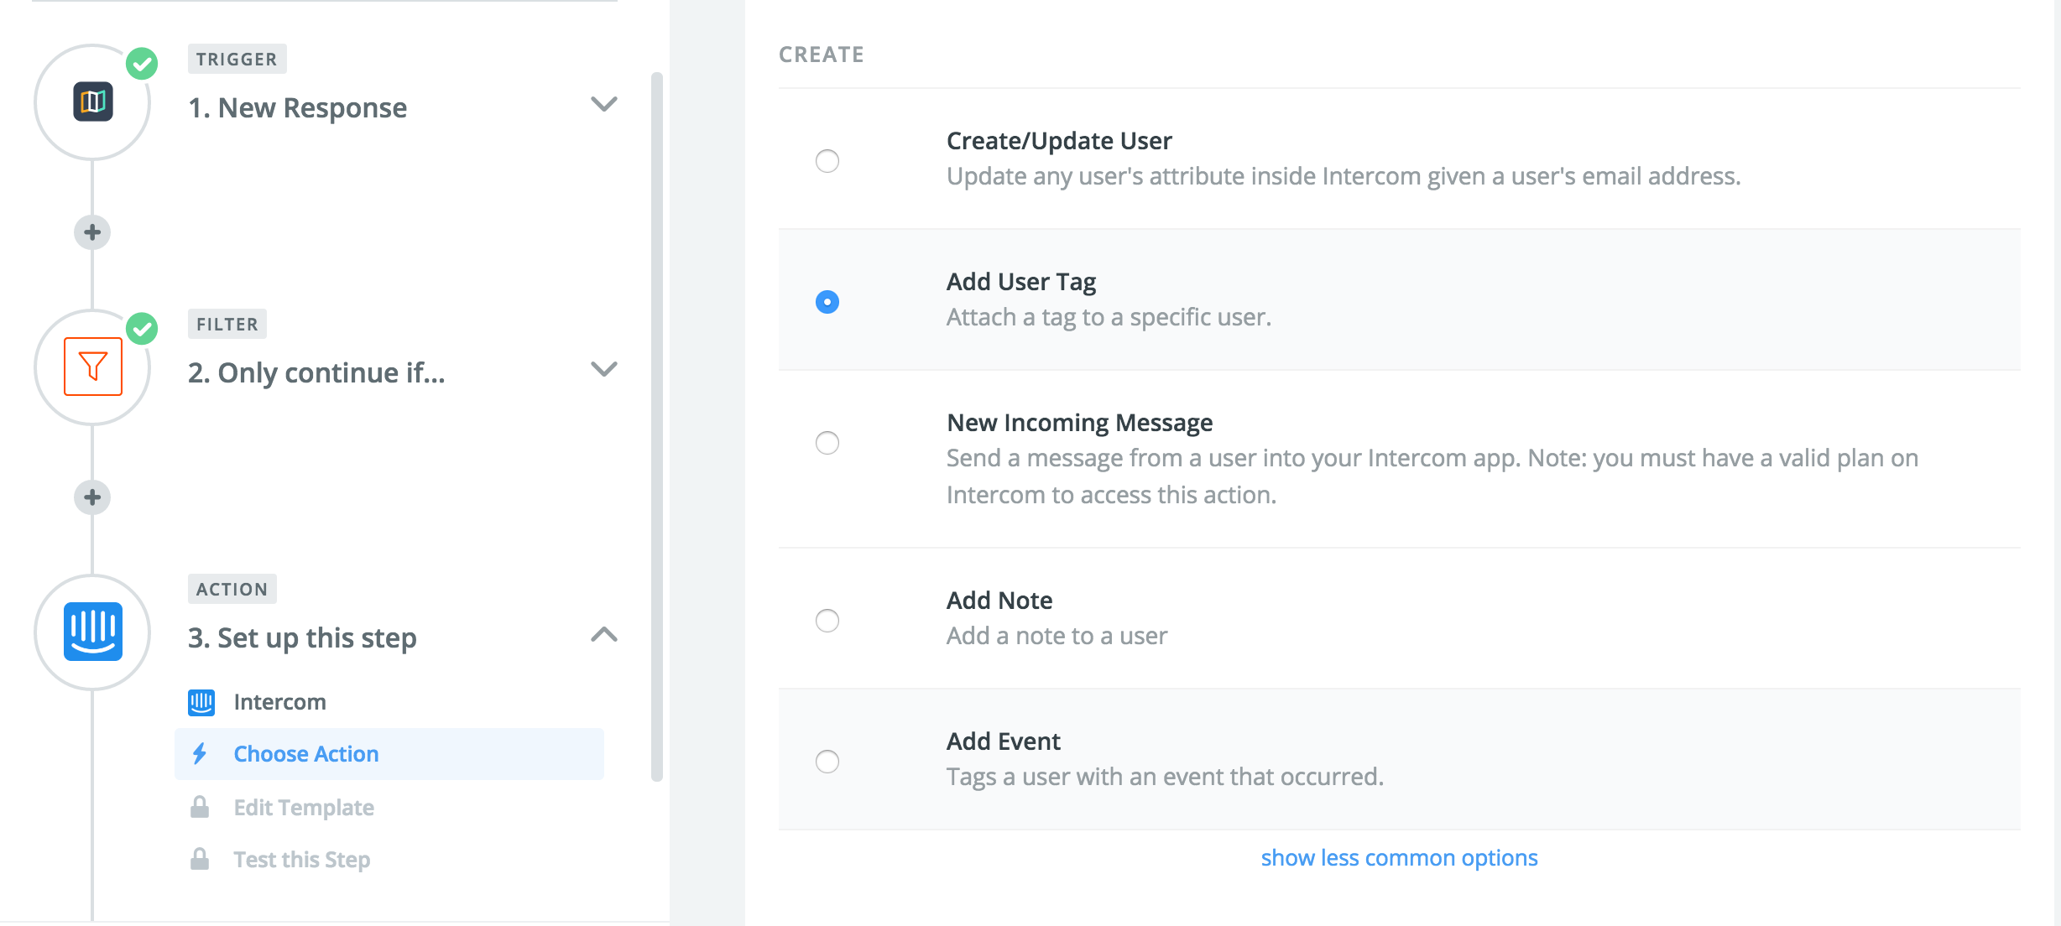Click the Intercom app icon in step 3

click(94, 630)
